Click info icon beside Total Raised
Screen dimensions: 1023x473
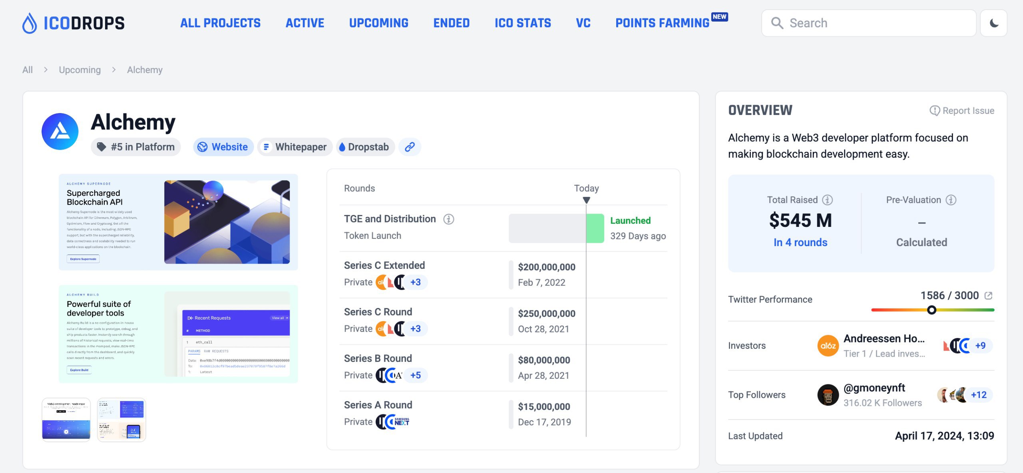click(827, 200)
